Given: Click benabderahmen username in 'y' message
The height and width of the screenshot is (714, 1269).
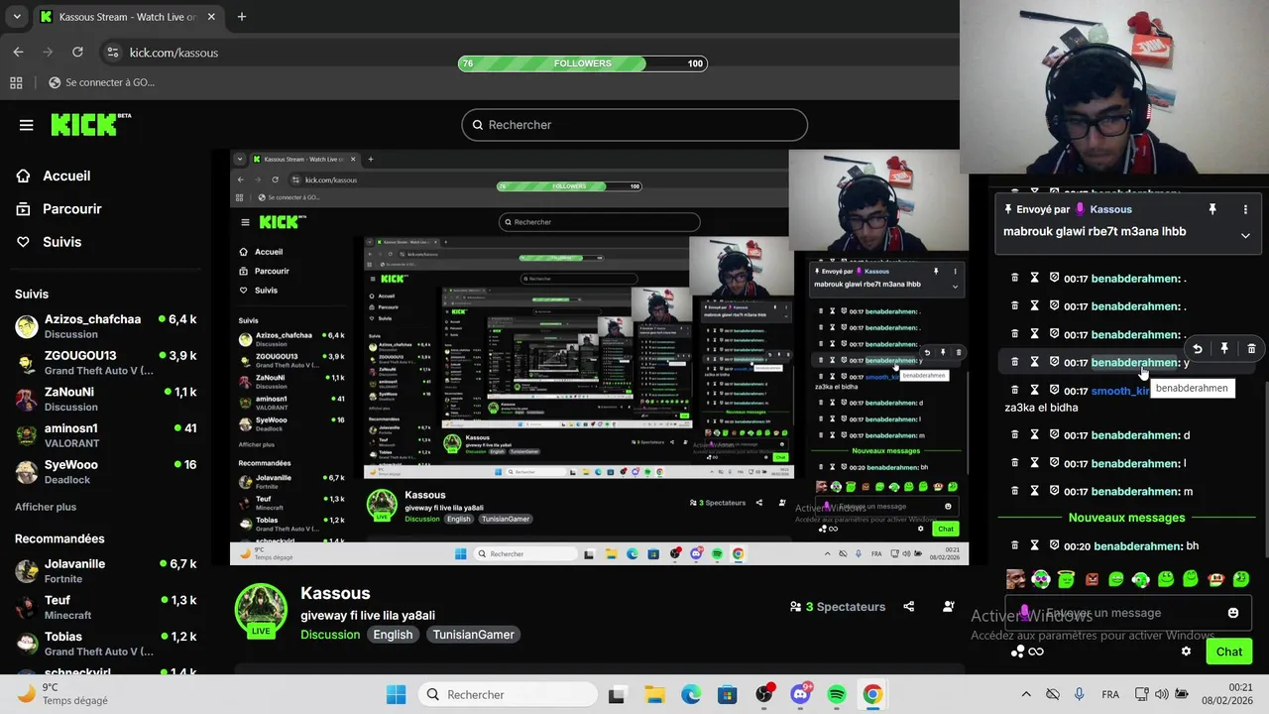Looking at the screenshot, I should tap(1134, 363).
